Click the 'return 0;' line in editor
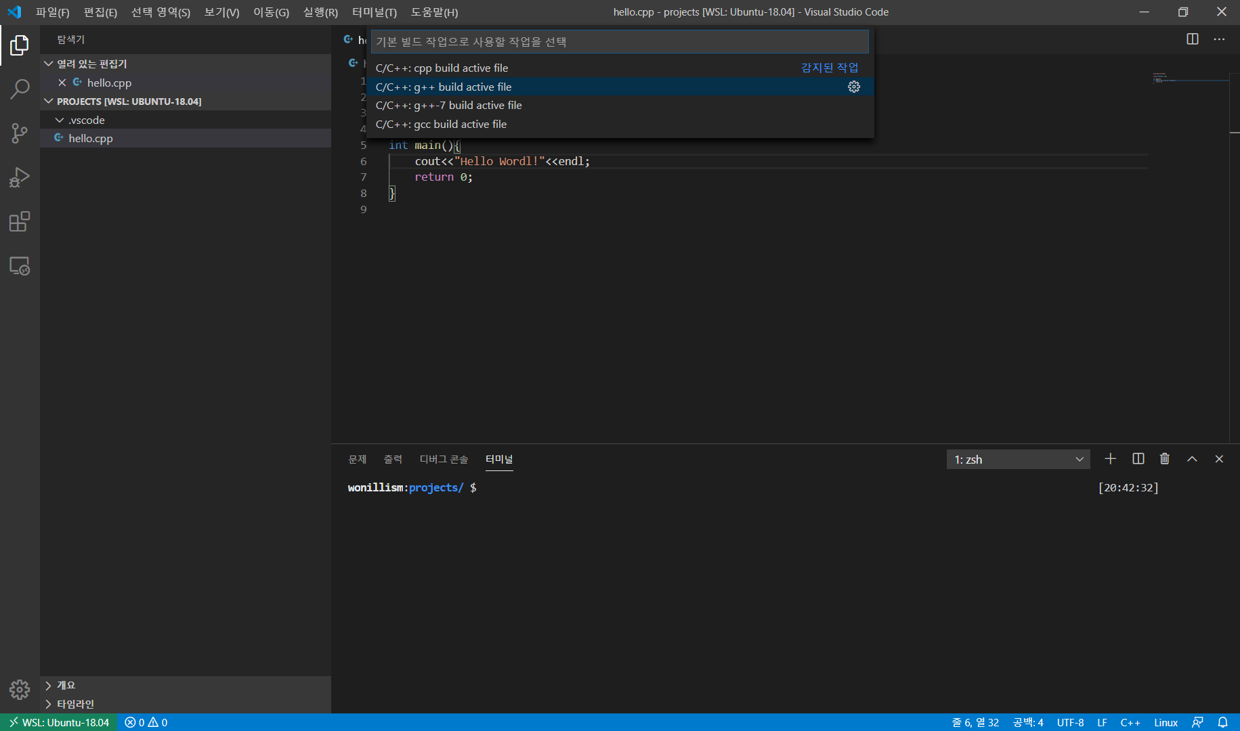Viewport: 1240px width, 731px height. click(444, 177)
